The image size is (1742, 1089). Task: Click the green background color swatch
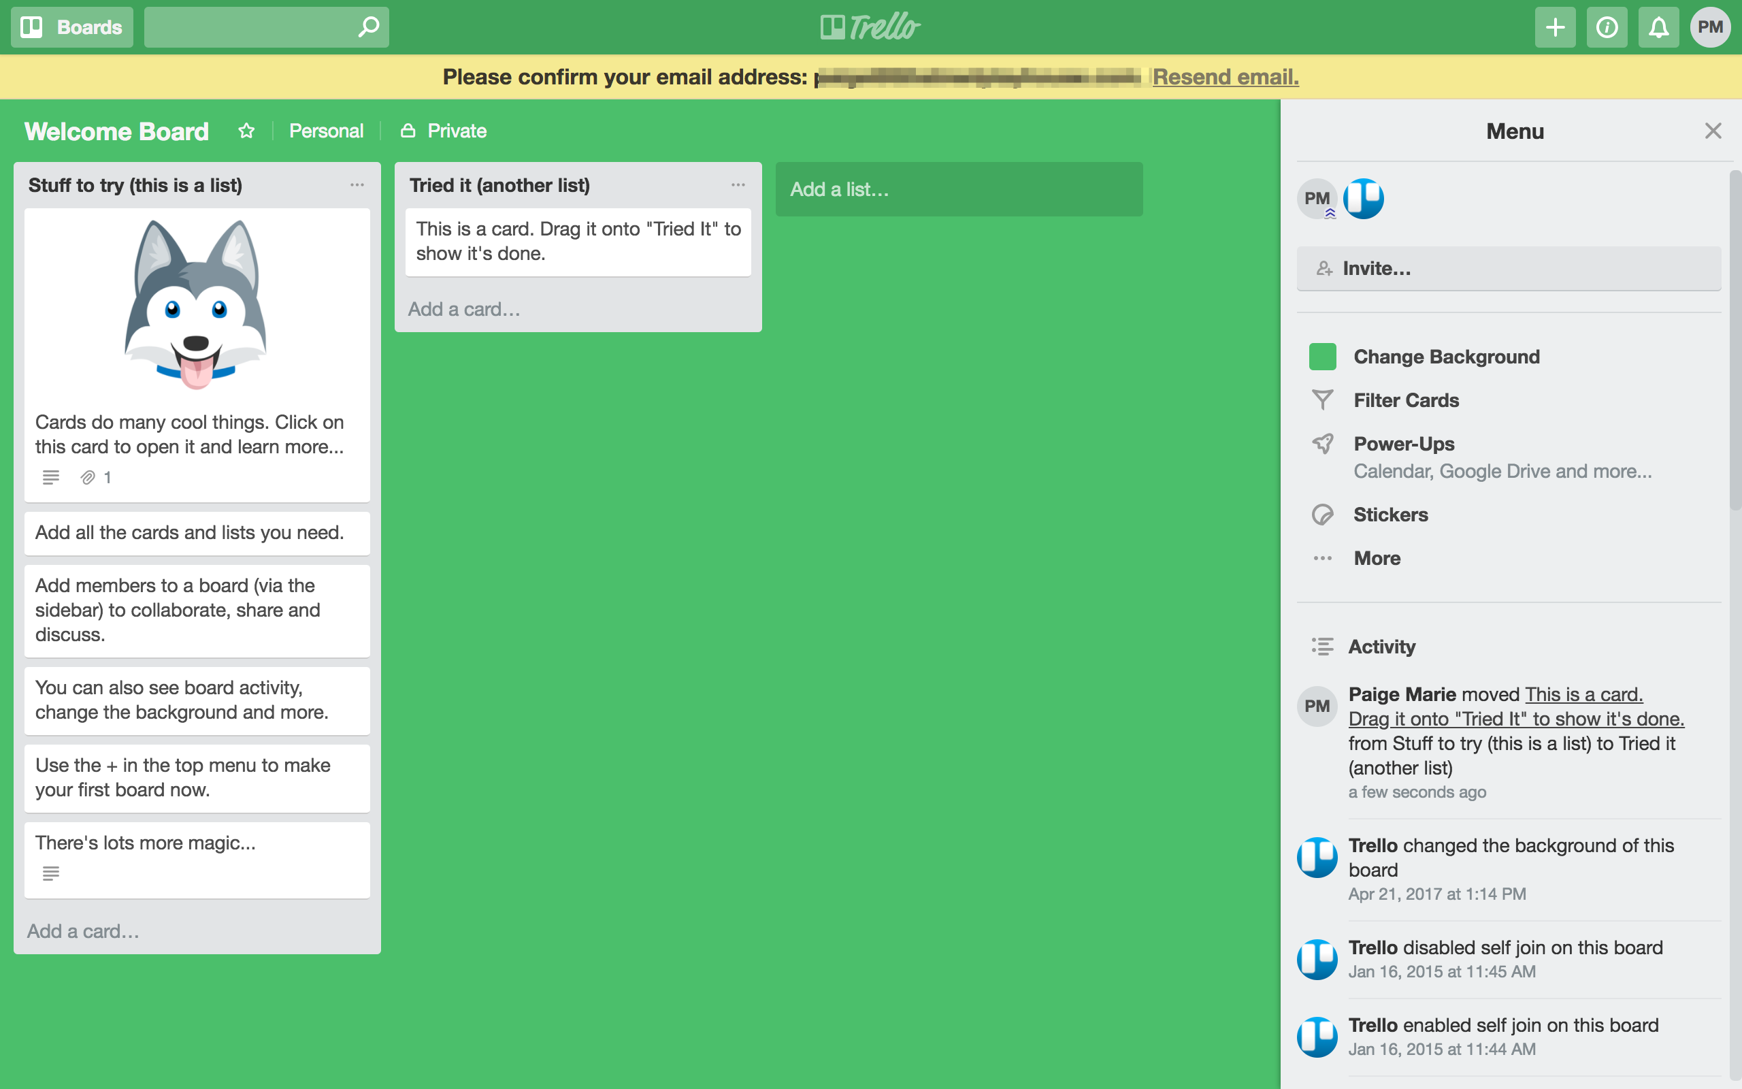coord(1322,357)
